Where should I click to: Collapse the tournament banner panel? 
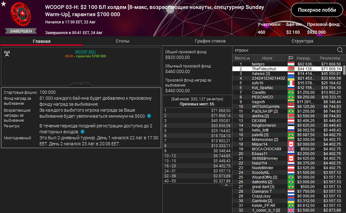coord(81,84)
